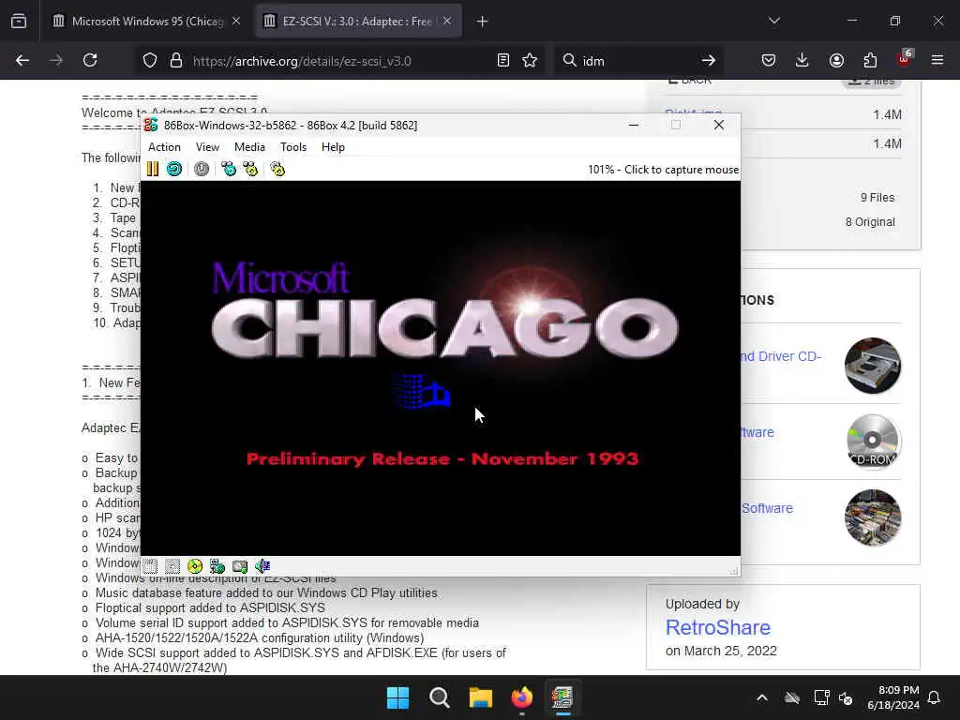
Task: Open Windows taskbar Search
Action: click(x=440, y=697)
